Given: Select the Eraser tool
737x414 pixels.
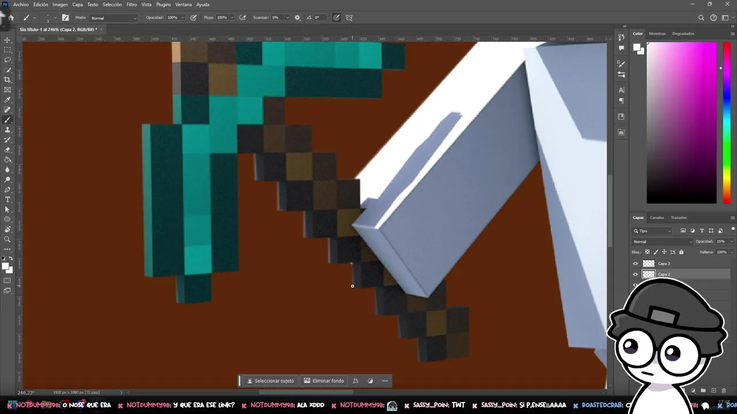Looking at the screenshot, I should pos(7,149).
